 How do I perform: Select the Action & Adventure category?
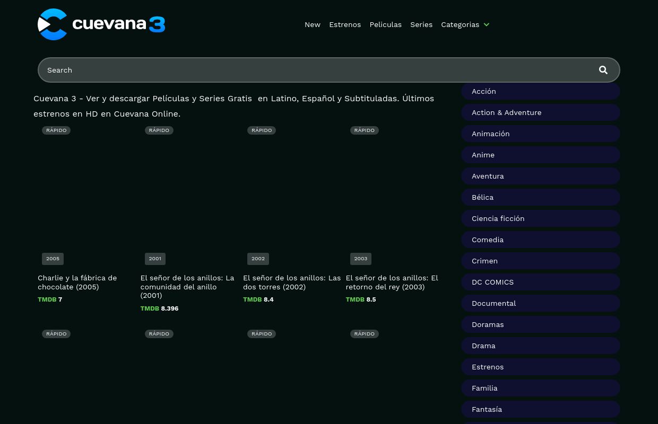coord(540,112)
